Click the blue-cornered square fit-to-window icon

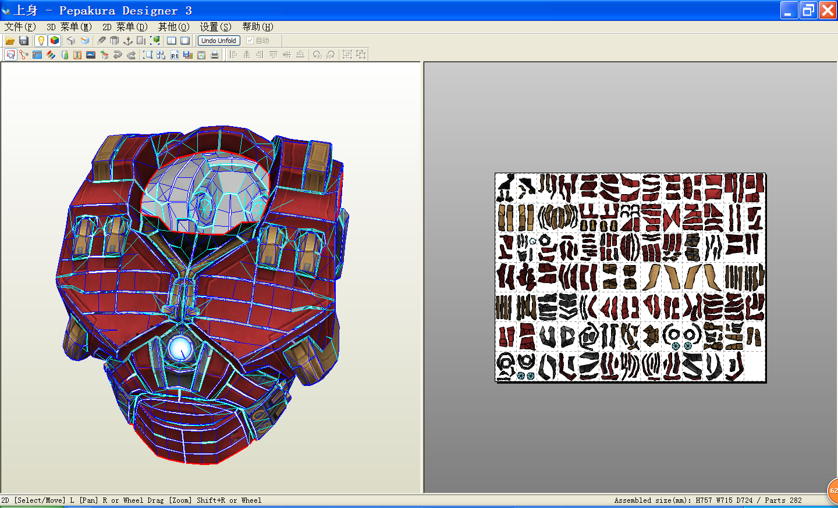148,55
